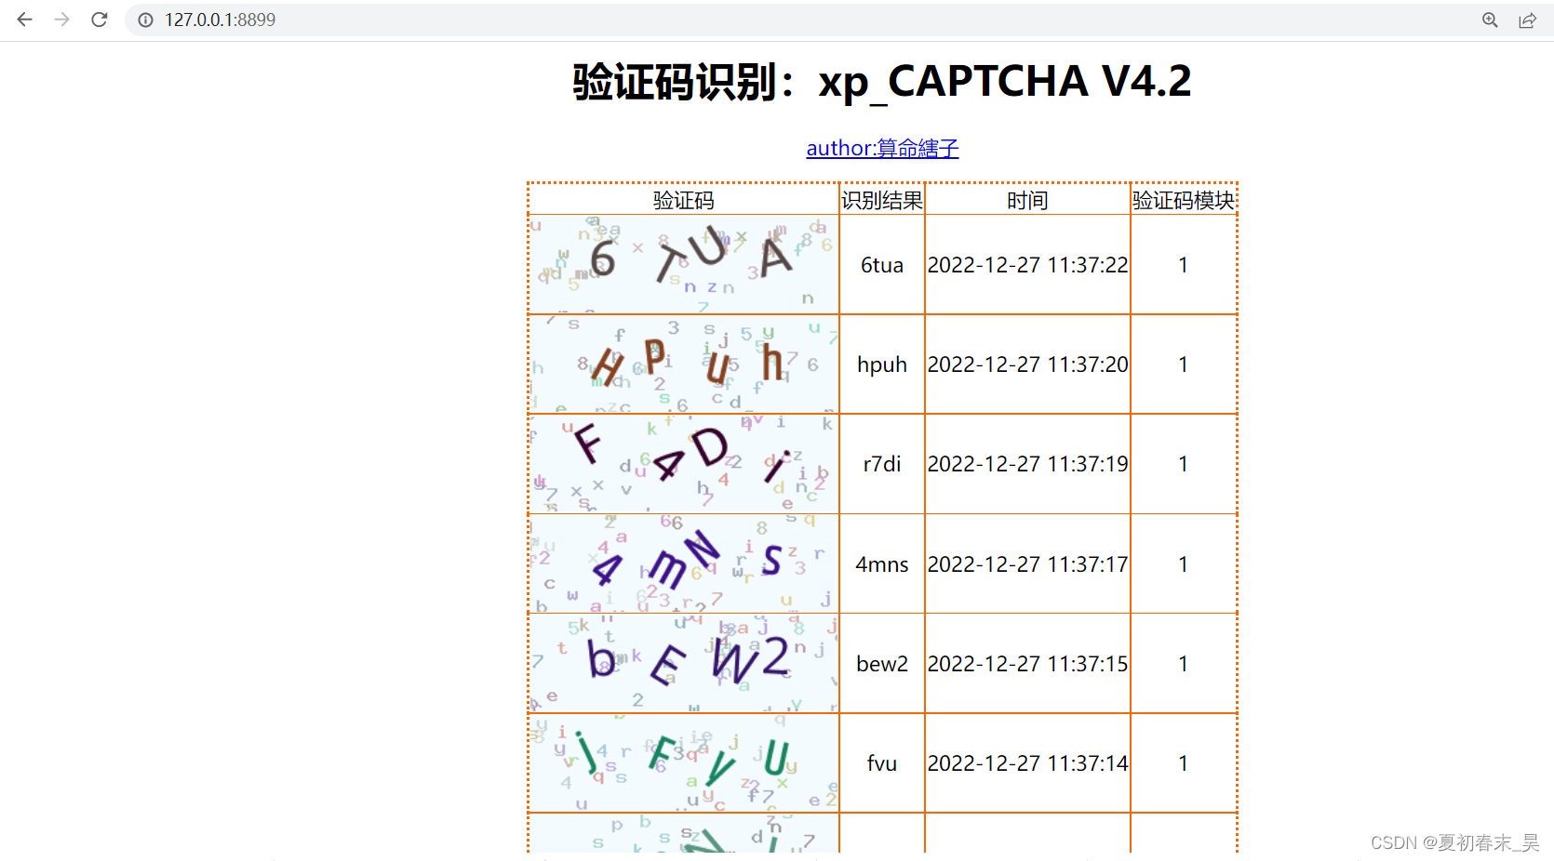
Task: Click module value 1 in the r7di row
Action: (x=1184, y=464)
